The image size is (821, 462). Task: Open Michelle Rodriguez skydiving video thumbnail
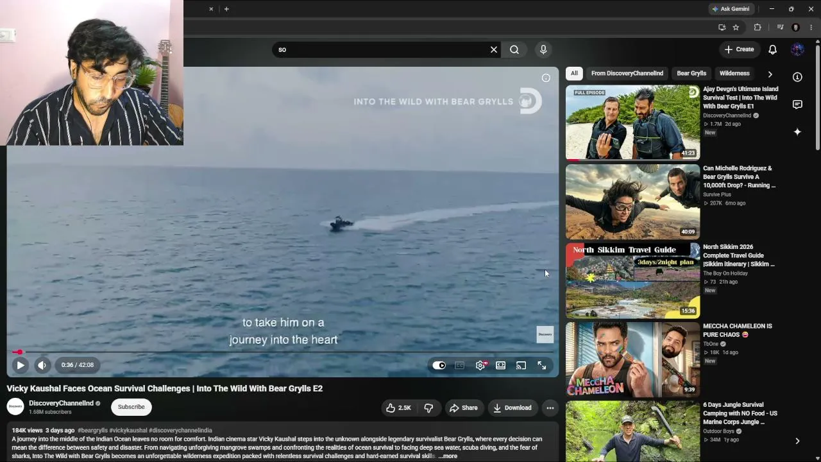click(632, 201)
